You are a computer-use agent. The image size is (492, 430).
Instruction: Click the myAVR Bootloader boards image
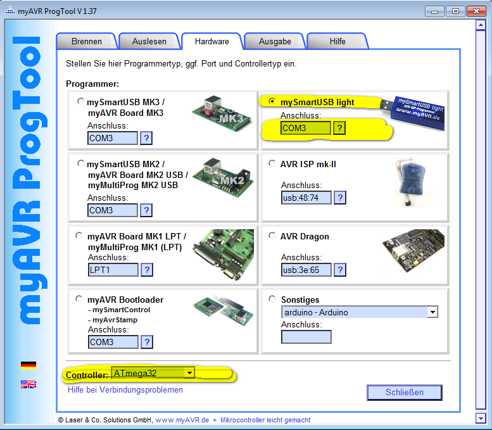point(223,310)
